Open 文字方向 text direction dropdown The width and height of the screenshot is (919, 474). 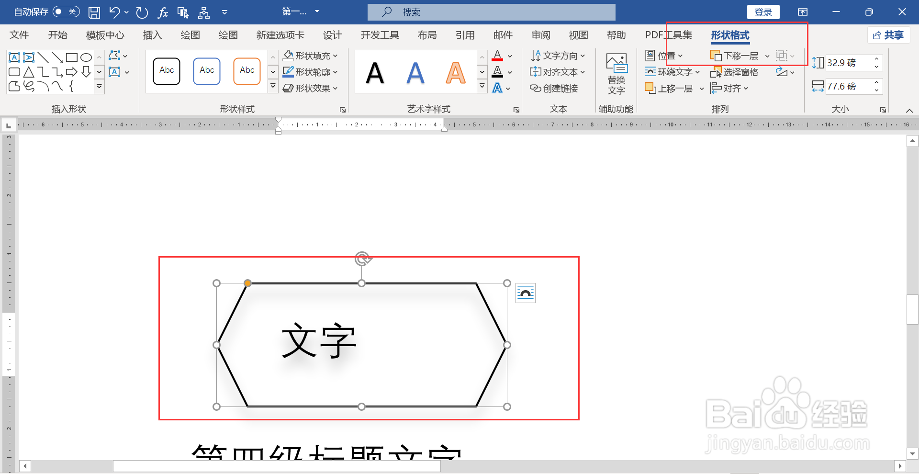click(x=558, y=56)
